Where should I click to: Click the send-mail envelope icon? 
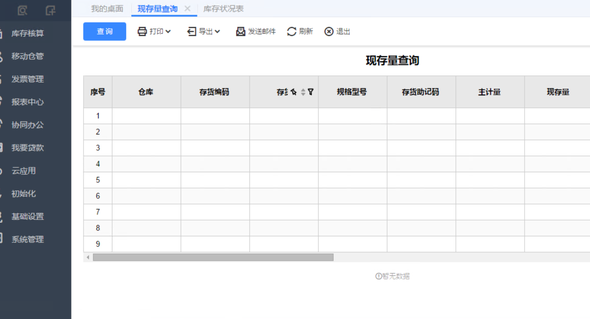click(x=241, y=31)
